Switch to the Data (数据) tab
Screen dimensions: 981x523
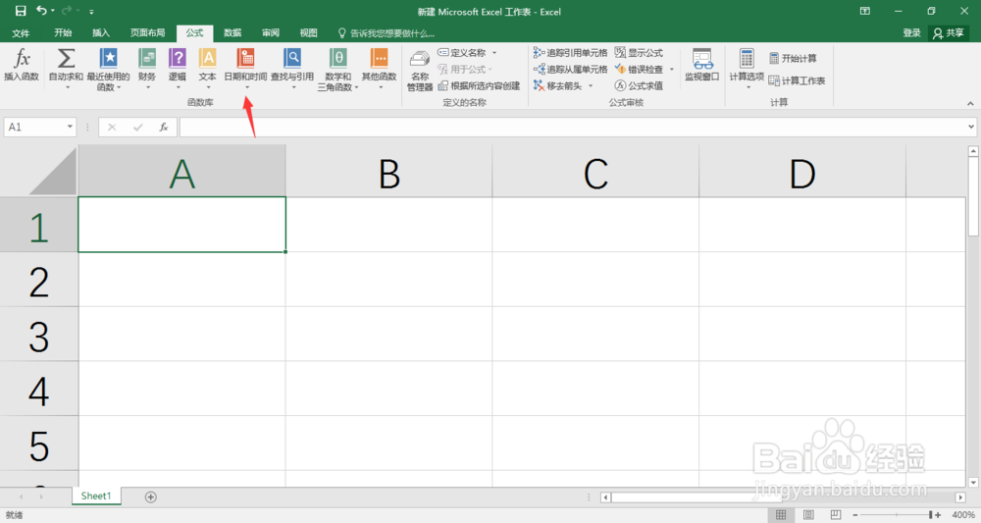(x=232, y=33)
